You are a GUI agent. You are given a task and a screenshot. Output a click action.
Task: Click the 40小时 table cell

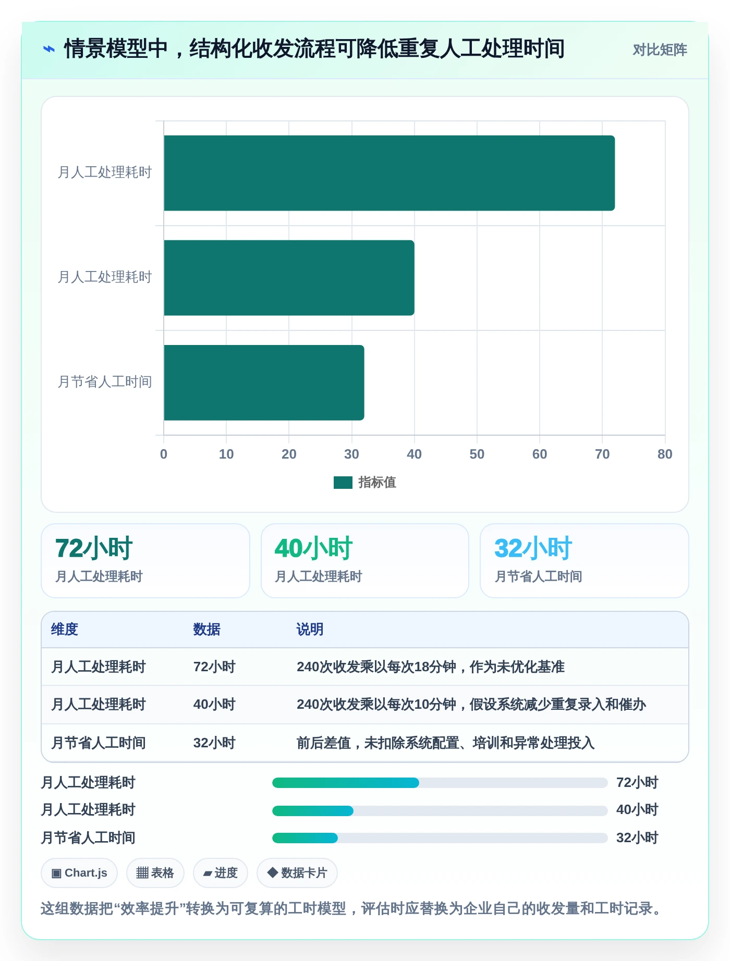click(214, 705)
